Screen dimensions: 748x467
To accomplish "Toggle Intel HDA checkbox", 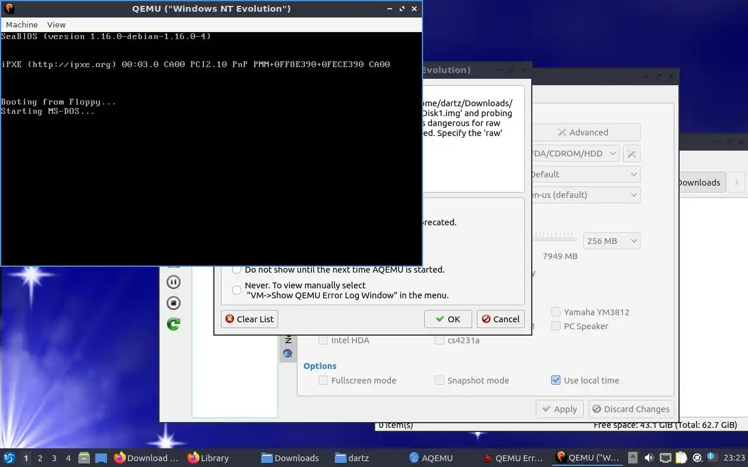I will pyautogui.click(x=323, y=340).
